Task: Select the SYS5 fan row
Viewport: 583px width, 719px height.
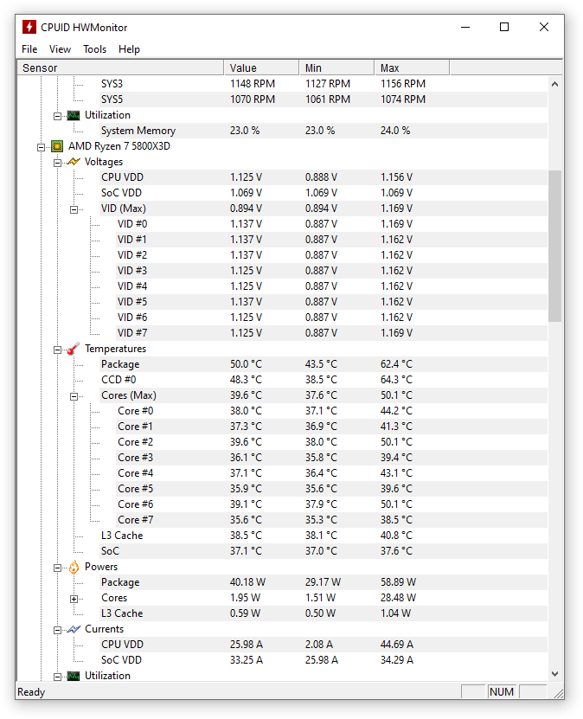Action: (324, 100)
